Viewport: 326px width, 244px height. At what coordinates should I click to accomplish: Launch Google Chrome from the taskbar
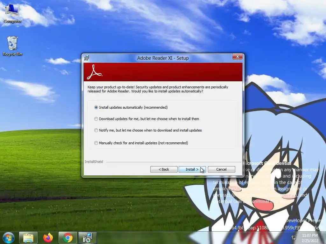click(68, 238)
